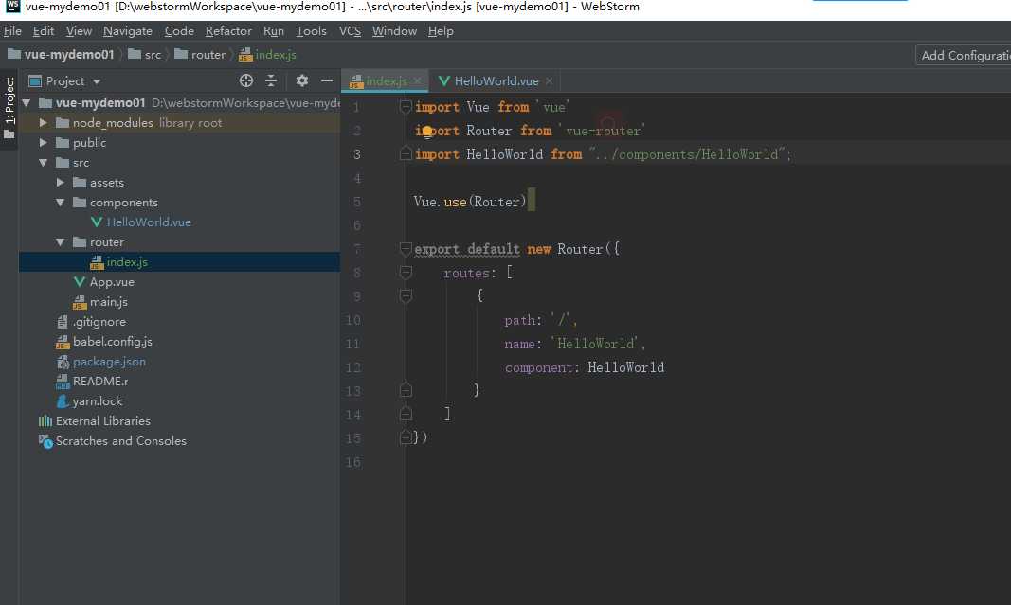Hide the Project panel with minus icon

click(x=327, y=80)
